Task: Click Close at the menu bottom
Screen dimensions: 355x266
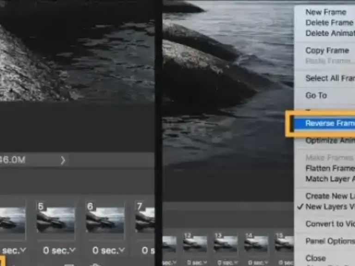Action: [315, 258]
